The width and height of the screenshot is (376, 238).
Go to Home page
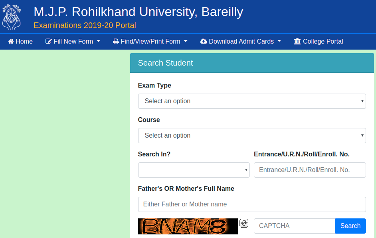[20, 41]
